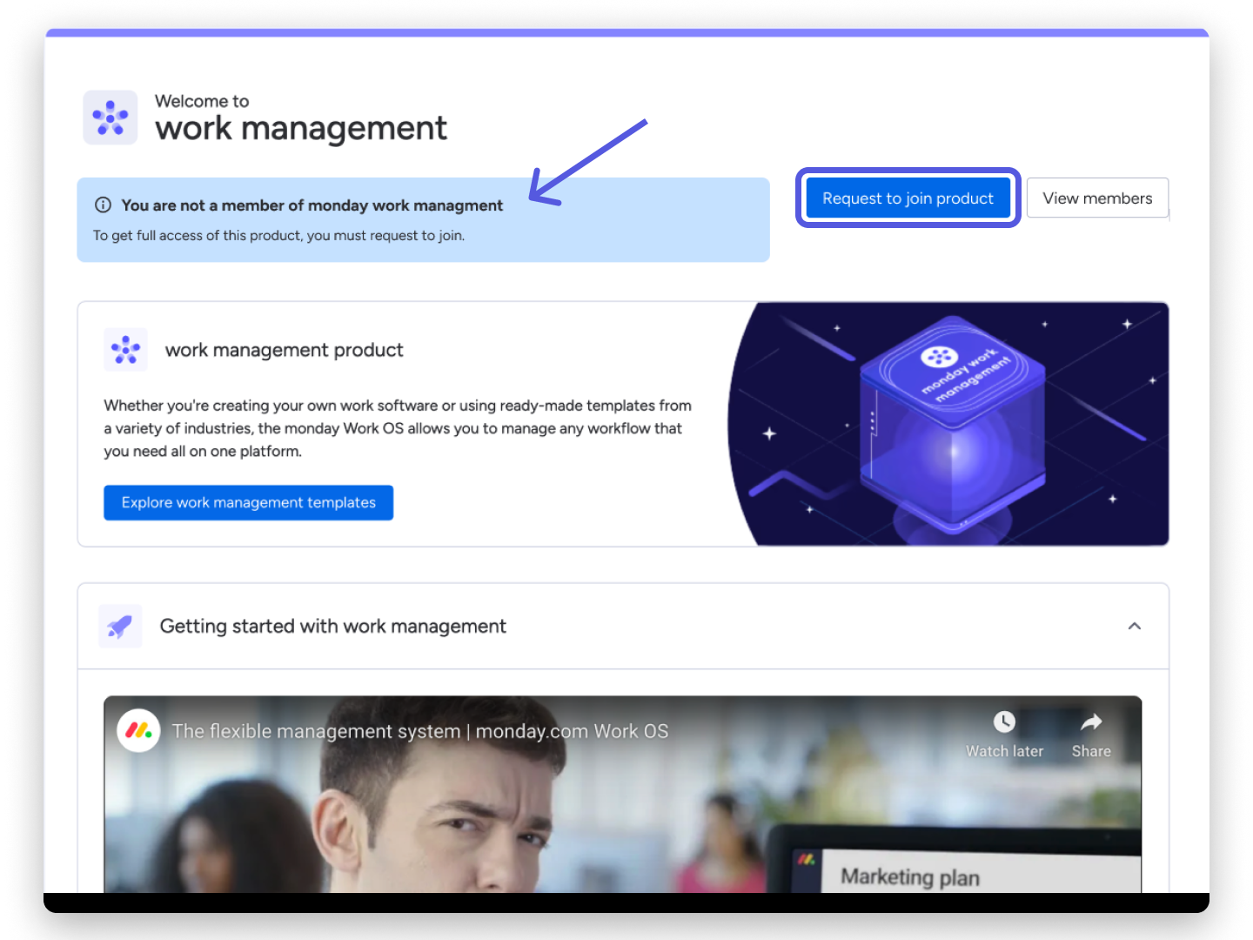Click the Request to join product button
This screenshot has height=940, width=1253.
click(x=908, y=198)
